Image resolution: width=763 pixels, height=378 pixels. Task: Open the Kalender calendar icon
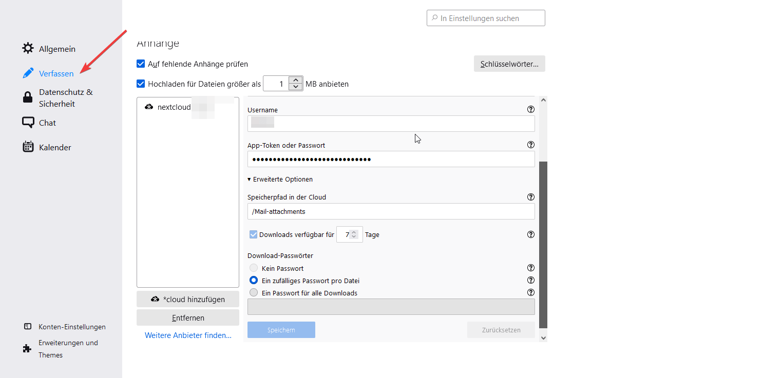28,147
